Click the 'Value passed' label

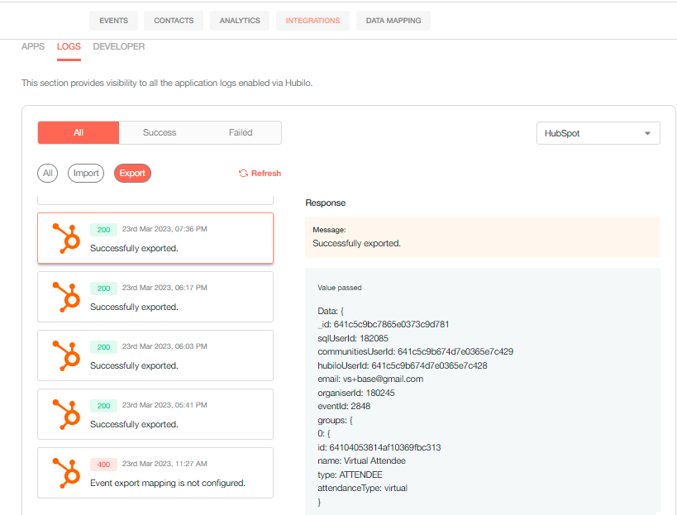(340, 288)
